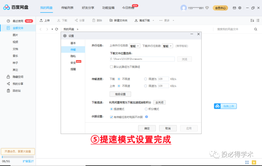Refresh the file list
This screenshot has width=262, height=166.
click(57, 29)
